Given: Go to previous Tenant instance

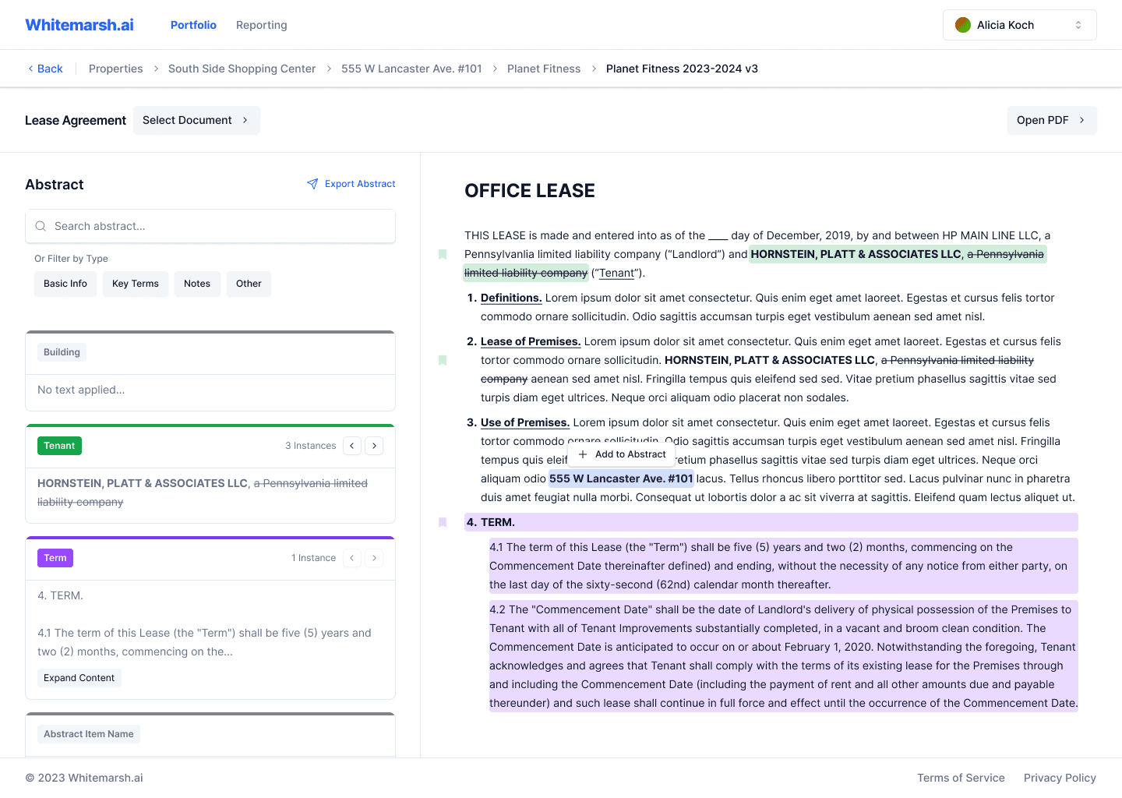Looking at the screenshot, I should pos(352,446).
